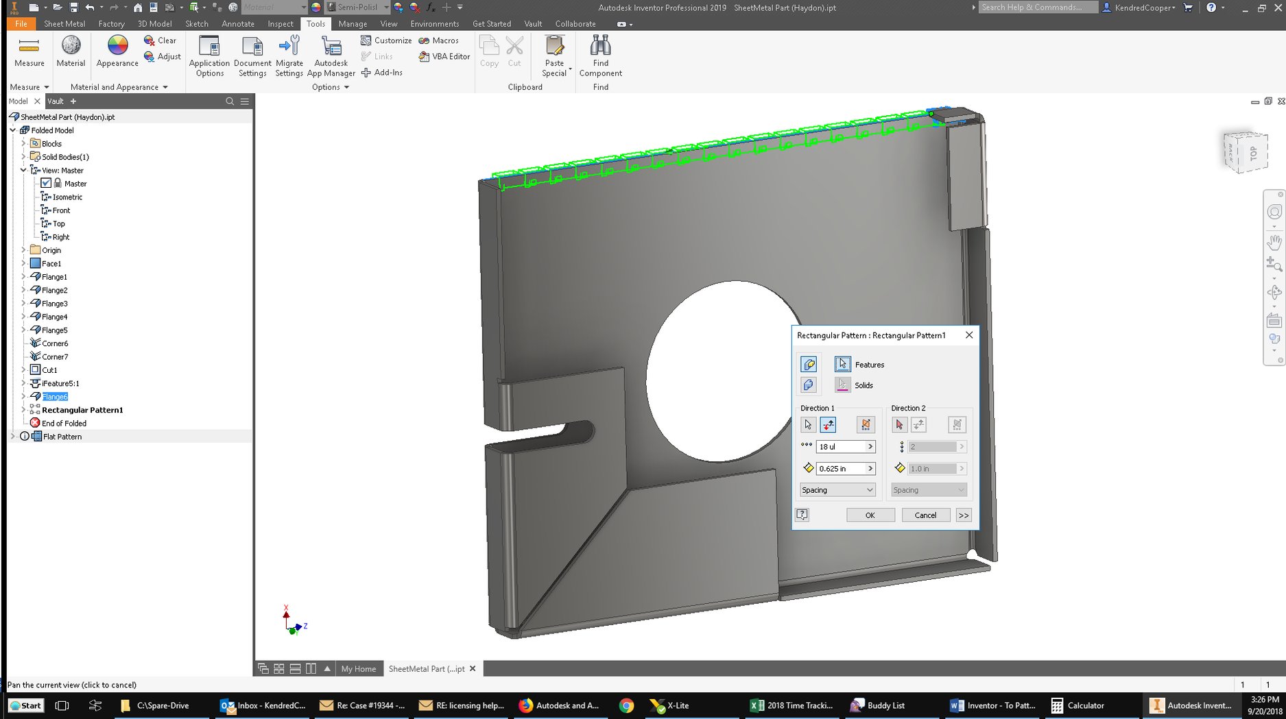The width and height of the screenshot is (1286, 719).
Task: Enable Features selection mode
Action: [x=842, y=364]
